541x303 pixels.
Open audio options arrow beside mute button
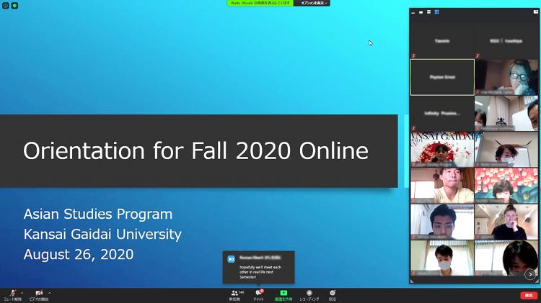point(22,293)
